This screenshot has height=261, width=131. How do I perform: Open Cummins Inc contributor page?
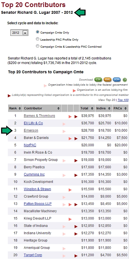pos(34,174)
